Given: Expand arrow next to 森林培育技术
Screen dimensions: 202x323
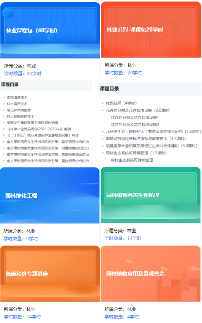Looking at the screenshot, I should 4,98.
